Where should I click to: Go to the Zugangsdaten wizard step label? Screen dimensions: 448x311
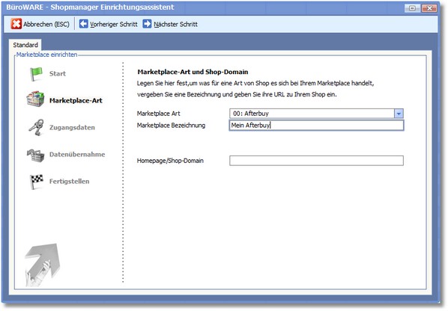pos(72,127)
